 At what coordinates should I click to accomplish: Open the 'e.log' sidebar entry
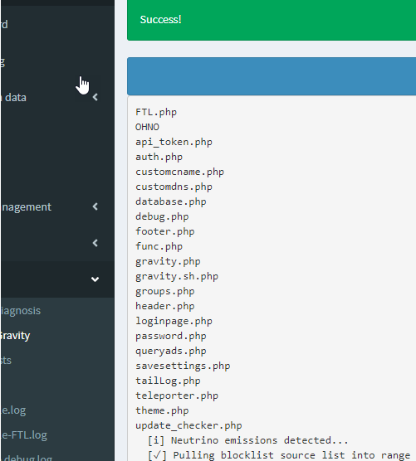13,410
